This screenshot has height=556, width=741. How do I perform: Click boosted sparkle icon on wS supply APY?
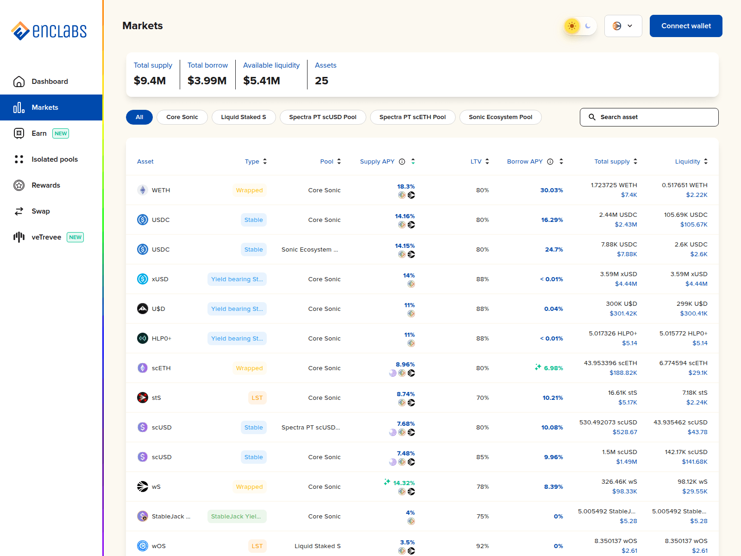click(x=387, y=482)
